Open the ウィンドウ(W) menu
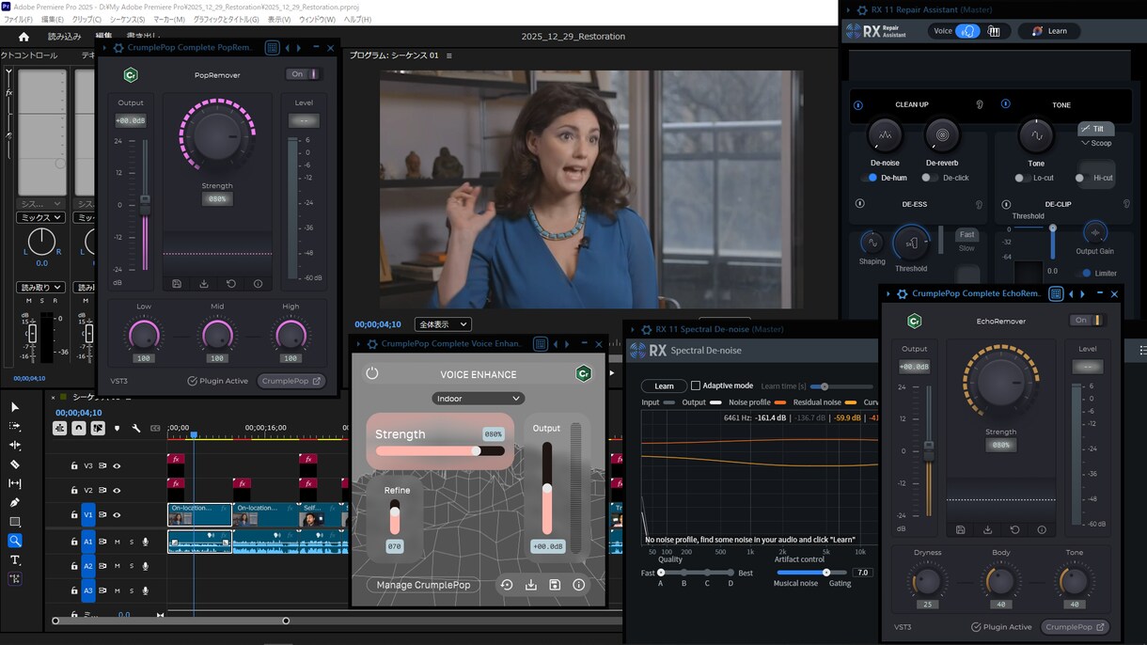The width and height of the screenshot is (1147, 645). tap(316, 19)
